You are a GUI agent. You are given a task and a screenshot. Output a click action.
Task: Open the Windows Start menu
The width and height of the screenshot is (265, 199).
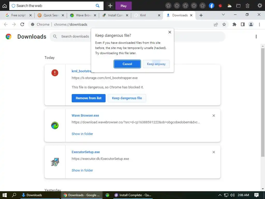5,195
